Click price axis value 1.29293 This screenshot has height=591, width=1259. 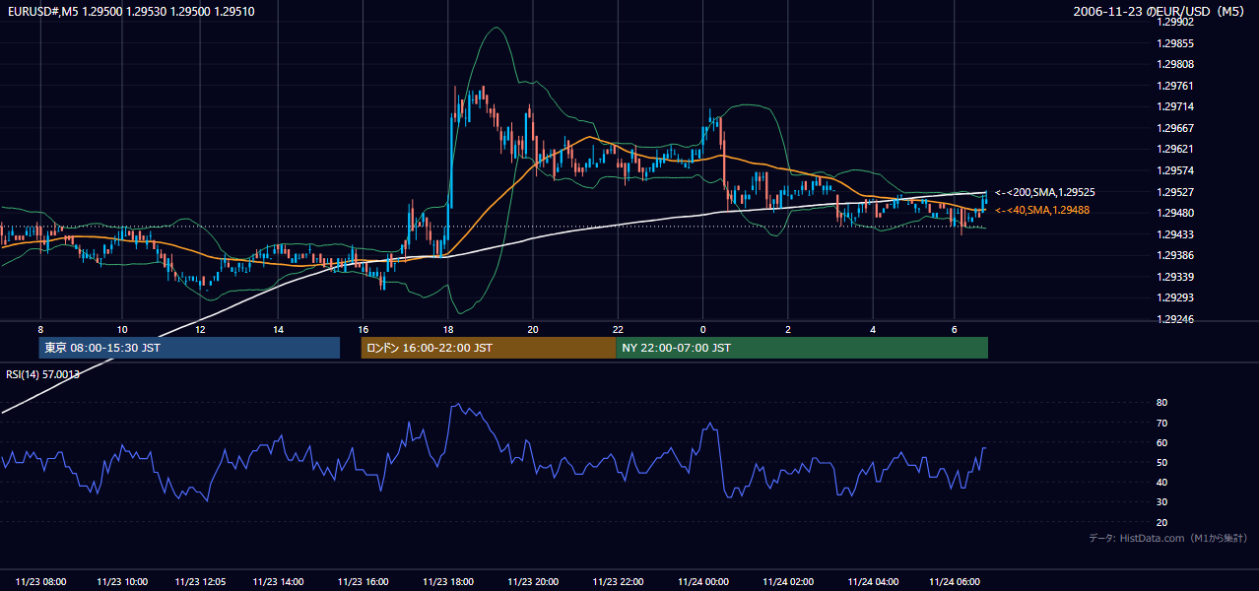1175,298
